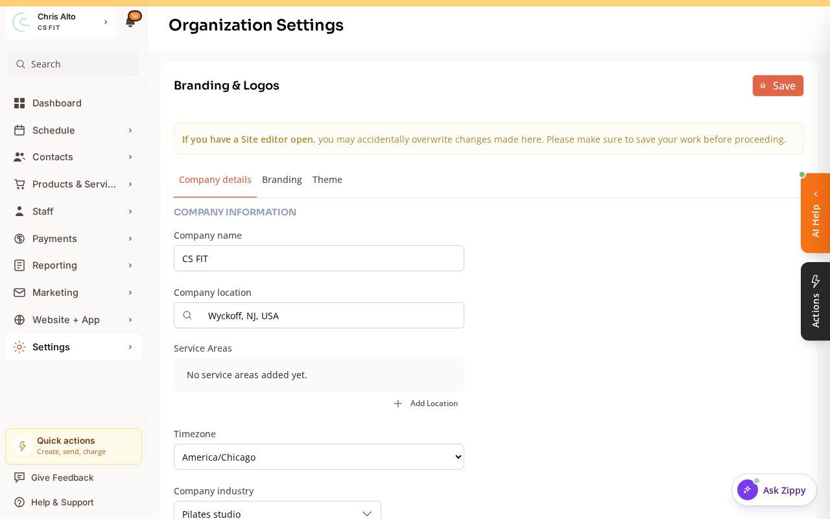Click the Company location input field
830x519 pixels.
319,315
